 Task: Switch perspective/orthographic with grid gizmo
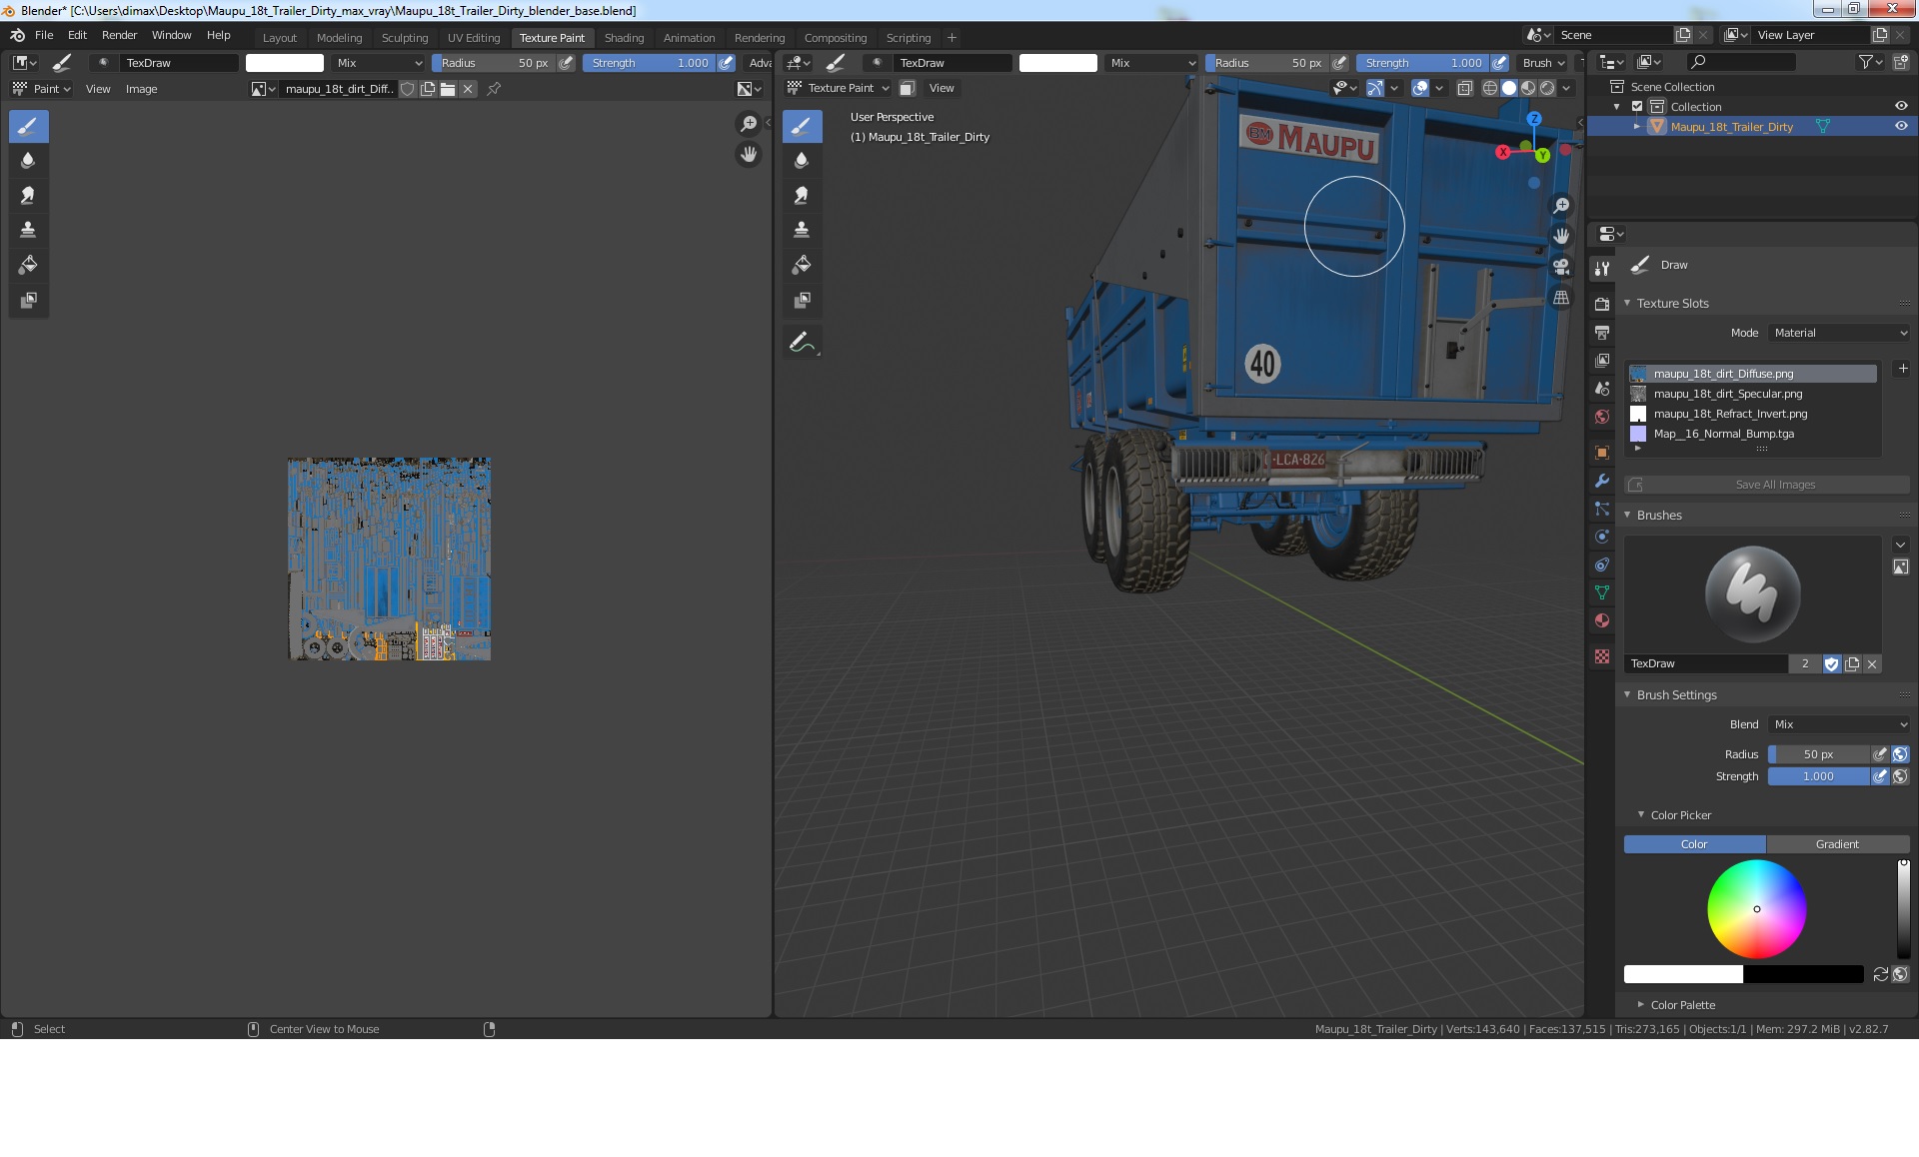pyautogui.click(x=1561, y=299)
